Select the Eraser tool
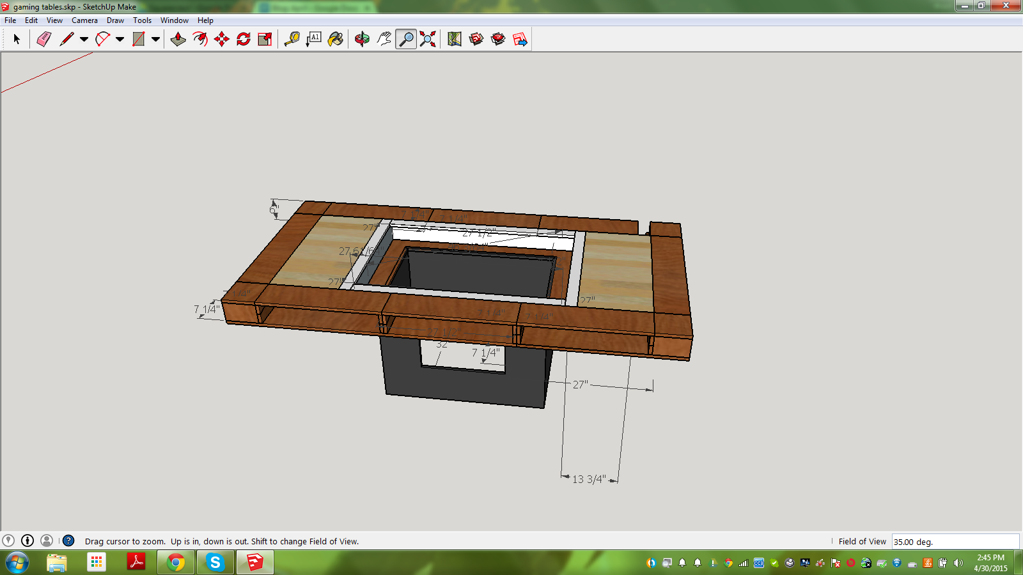Screen dimensions: 1023x575 point(43,40)
